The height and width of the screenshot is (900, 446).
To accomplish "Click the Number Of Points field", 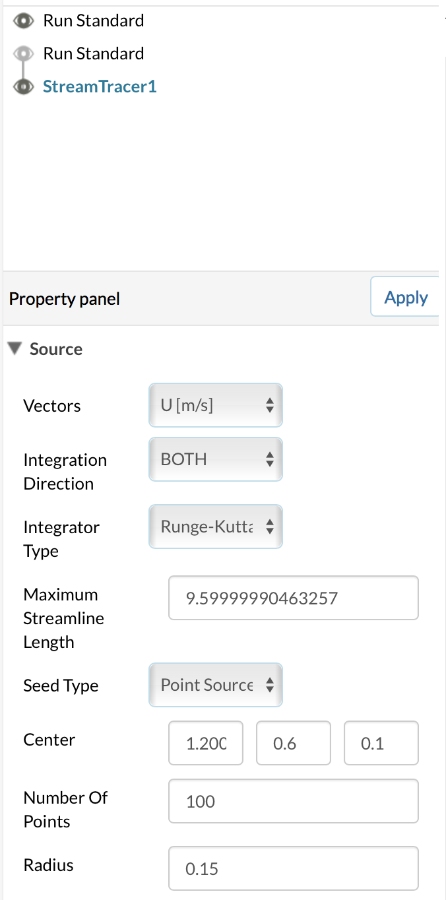I will click(293, 801).
